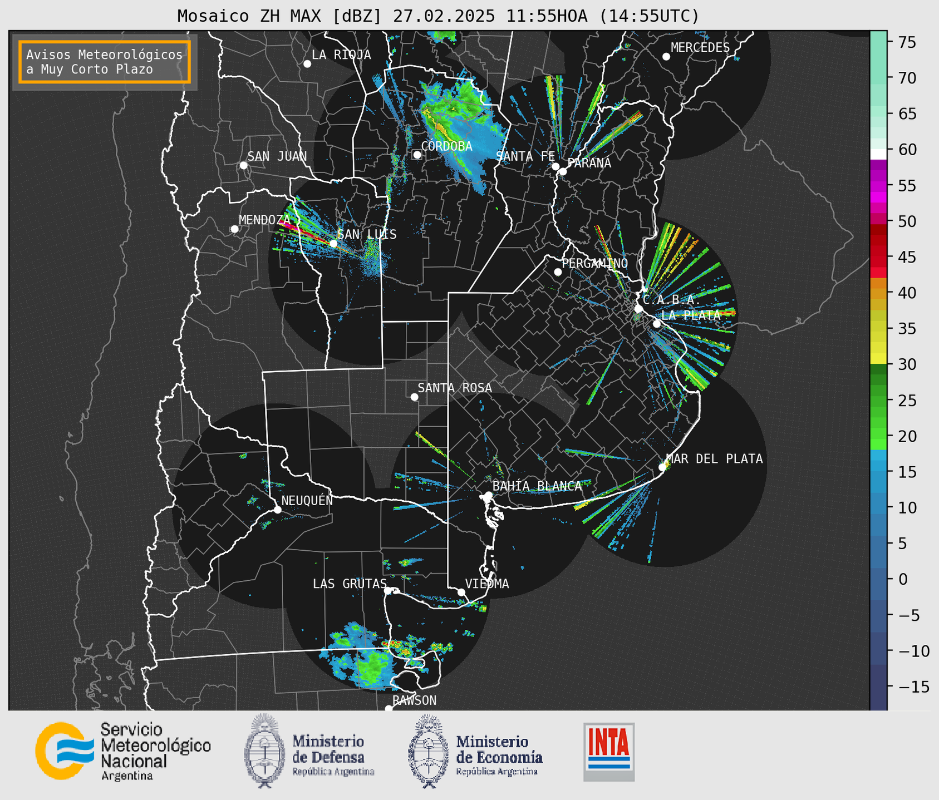Click the San Juan city marker
Screen dimensions: 939x800
click(243, 165)
